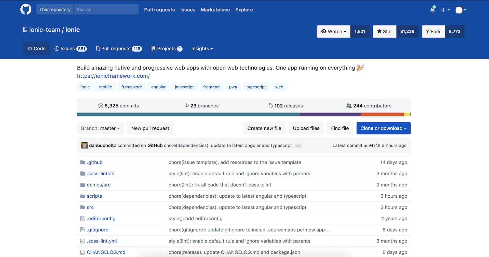Open the ionic-team owner link
The image size is (489, 257).
coord(45,30)
